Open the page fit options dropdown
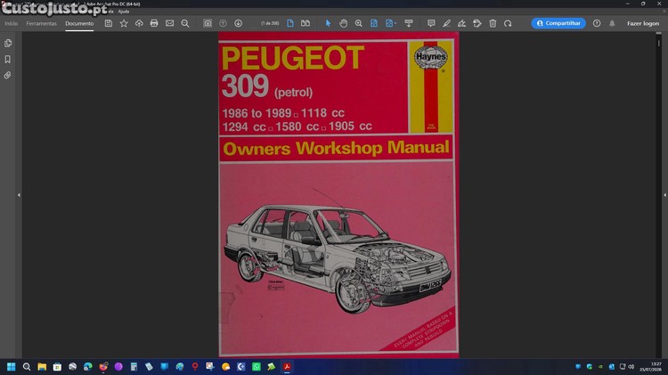Screen dimensions: 668x375 point(391,23)
